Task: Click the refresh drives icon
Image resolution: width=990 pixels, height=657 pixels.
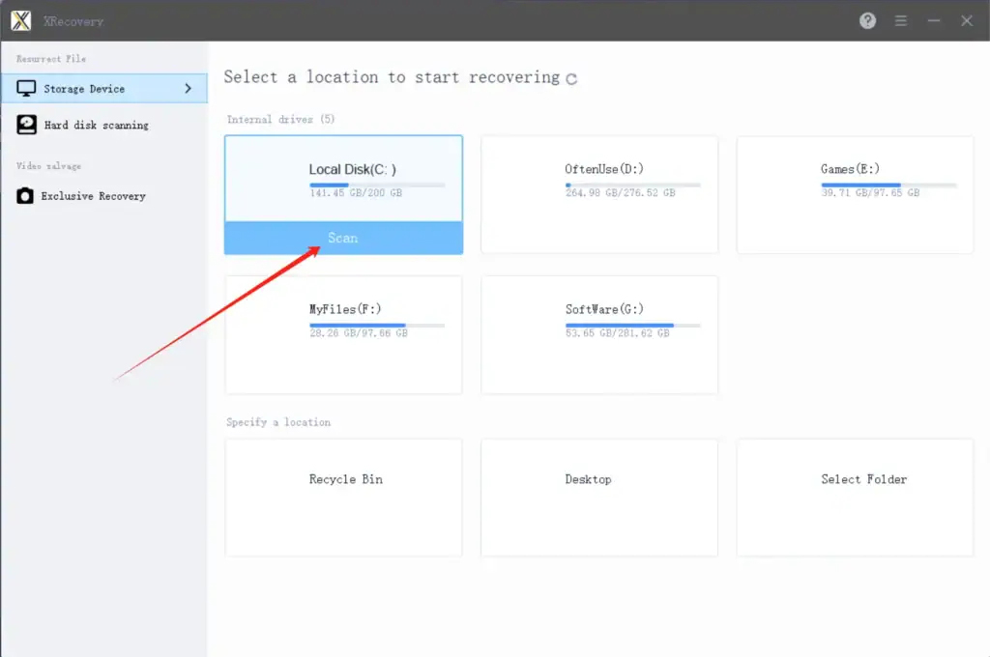Action: pyautogui.click(x=570, y=78)
